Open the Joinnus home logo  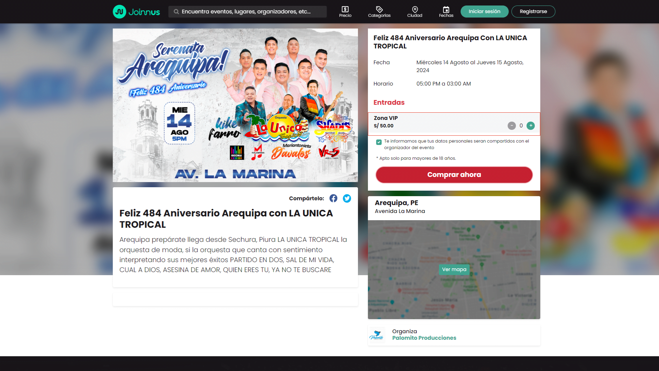136,12
